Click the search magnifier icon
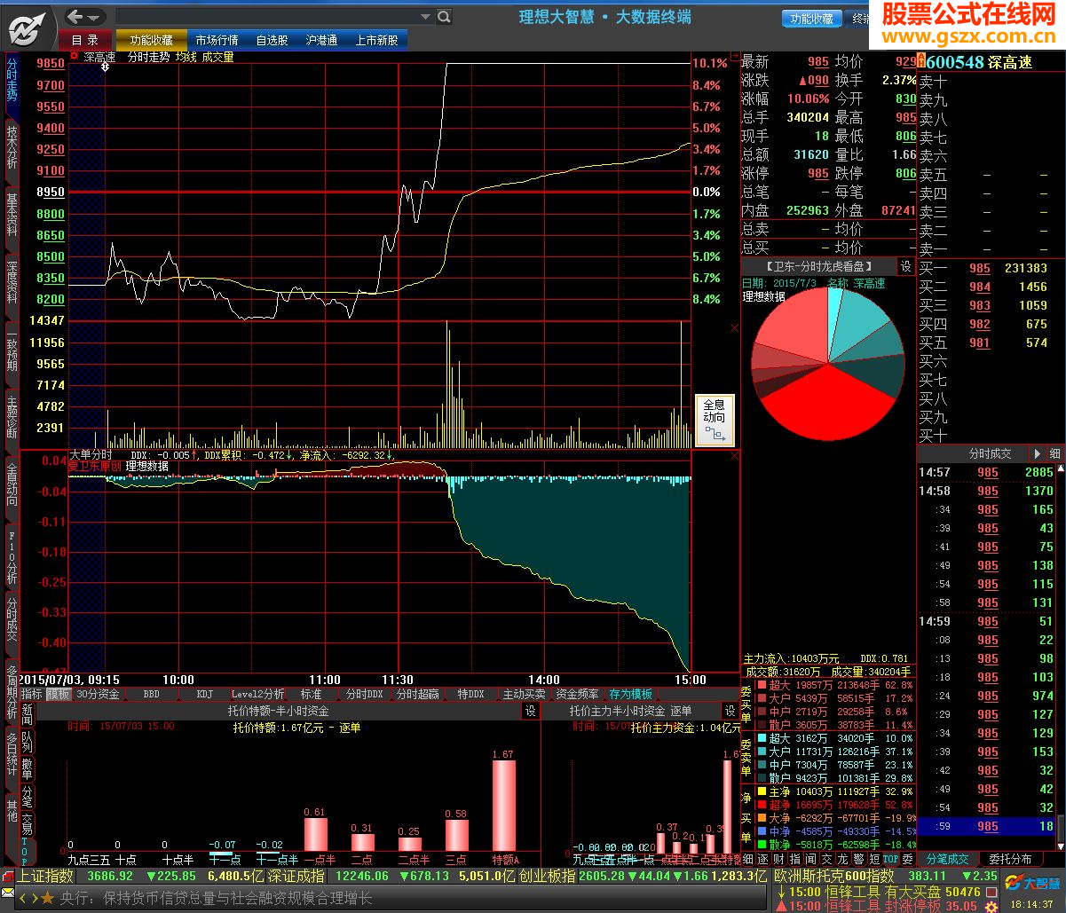This screenshot has height=913, width=1066. click(444, 16)
